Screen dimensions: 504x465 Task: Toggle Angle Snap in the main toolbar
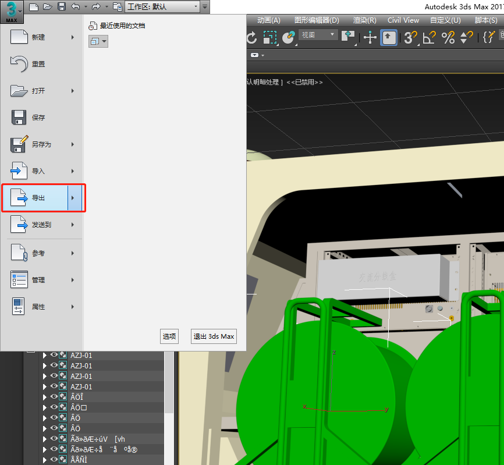[x=430, y=38]
